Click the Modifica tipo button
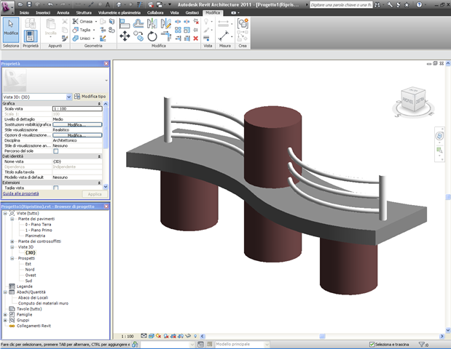Screen dimensions: 451x349 (x=90, y=96)
